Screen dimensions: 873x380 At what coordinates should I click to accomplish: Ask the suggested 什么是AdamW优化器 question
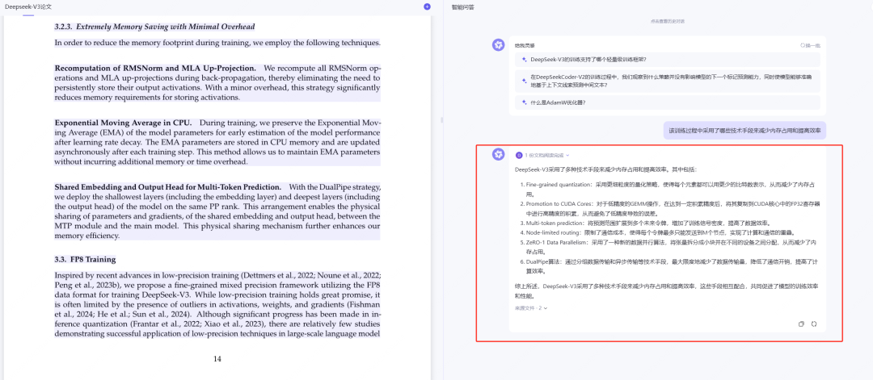tap(667, 102)
